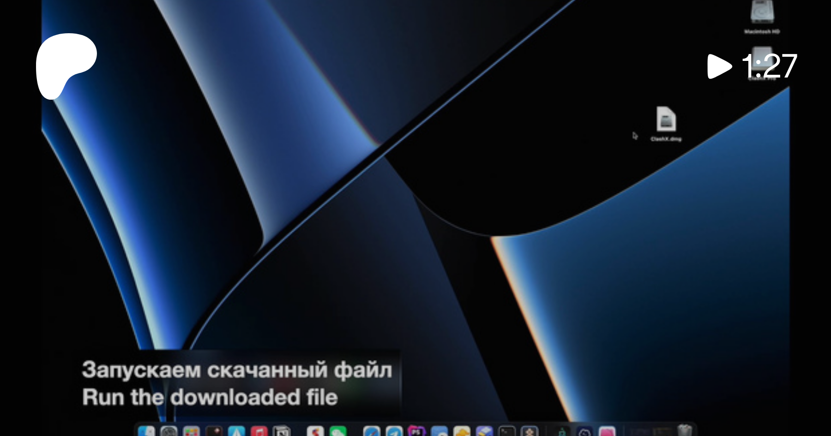831x436 pixels.
Task: Open Telegram from the dock
Action: pyautogui.click(x=394, y=432)
